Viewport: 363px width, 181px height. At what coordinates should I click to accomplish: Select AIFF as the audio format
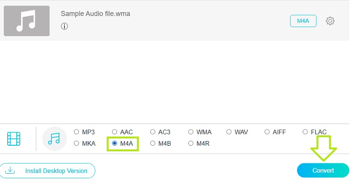click(267, 132)
